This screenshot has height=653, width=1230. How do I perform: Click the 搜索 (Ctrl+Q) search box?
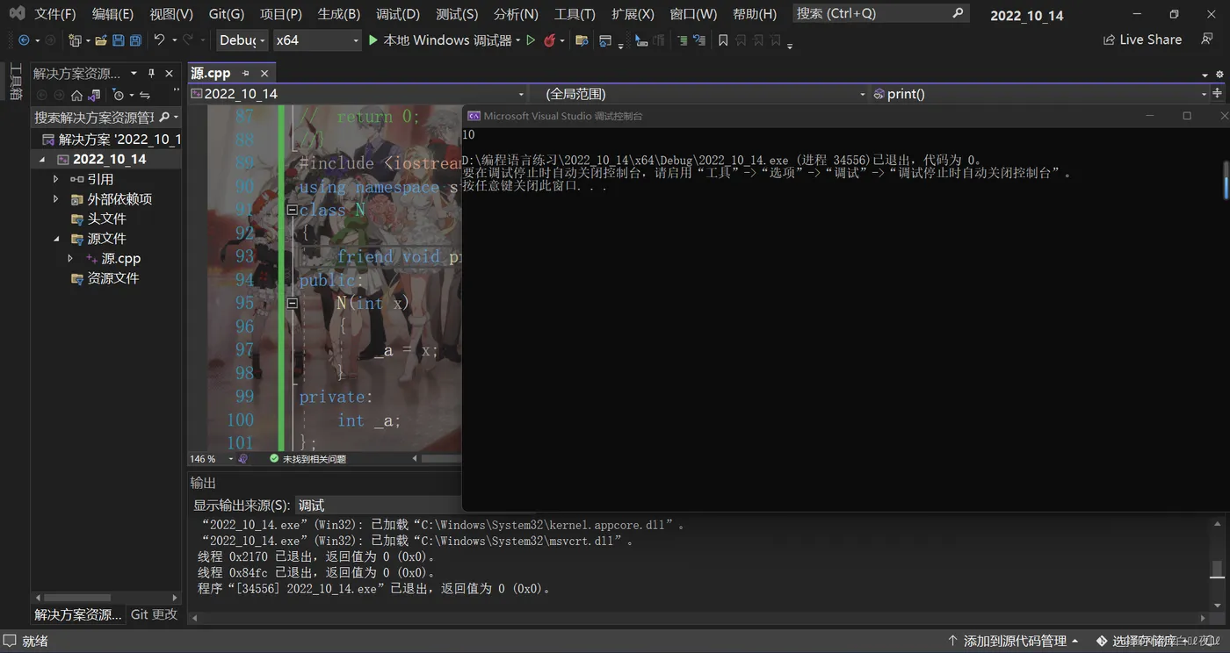[x=880, y=13]
